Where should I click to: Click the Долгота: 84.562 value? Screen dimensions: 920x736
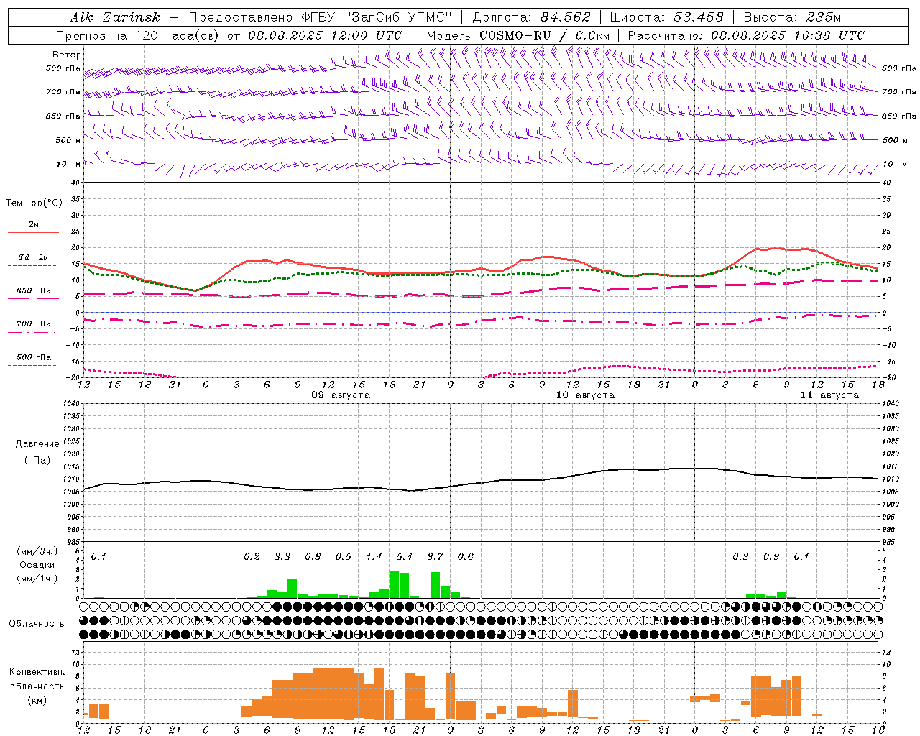pos(531,17)
